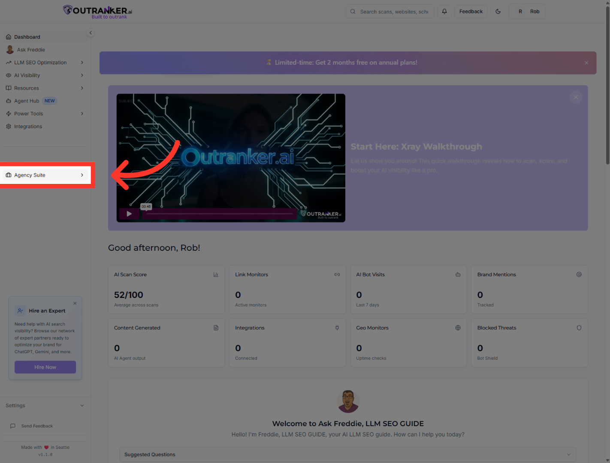This screenshot has height=463, width=610.
Task: Click the Hire an Expert person icon
Action: click(20, 310)
